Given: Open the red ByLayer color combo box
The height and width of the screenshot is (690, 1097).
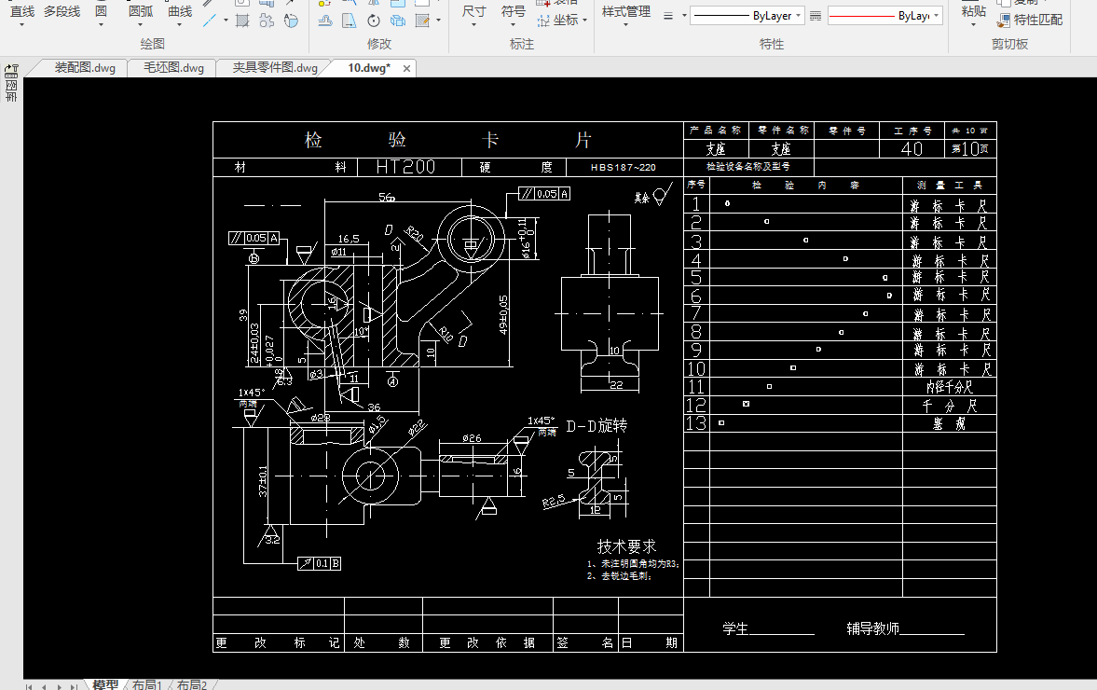Looking at the screenshot, I should [885, 16].
